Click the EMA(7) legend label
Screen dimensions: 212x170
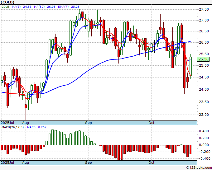pyautogui.click(x=63, y=7)
